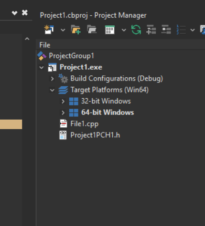
Task: Open the Build order dropdown arrow
Action: click(x=193, y=30)
